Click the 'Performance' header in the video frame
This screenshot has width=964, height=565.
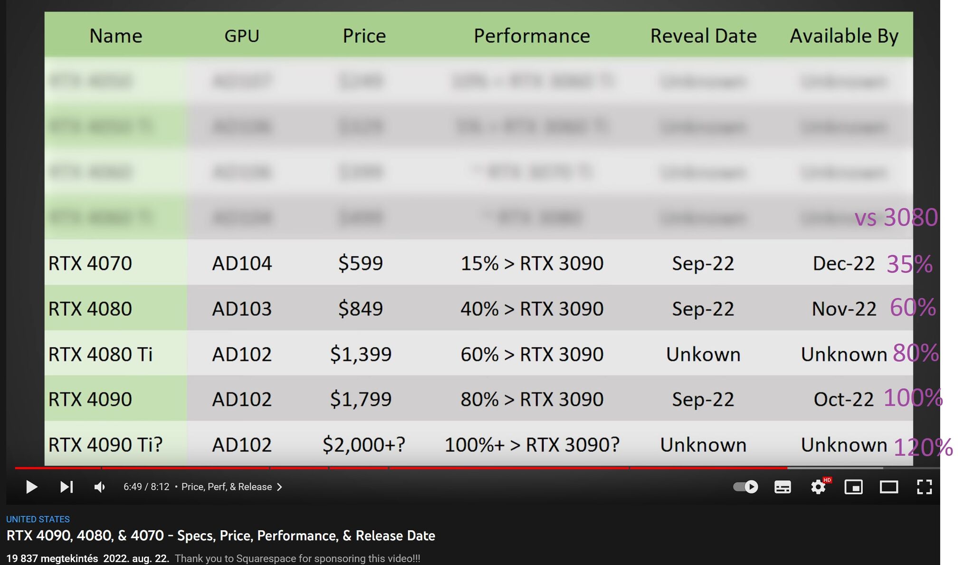[532, 36]
